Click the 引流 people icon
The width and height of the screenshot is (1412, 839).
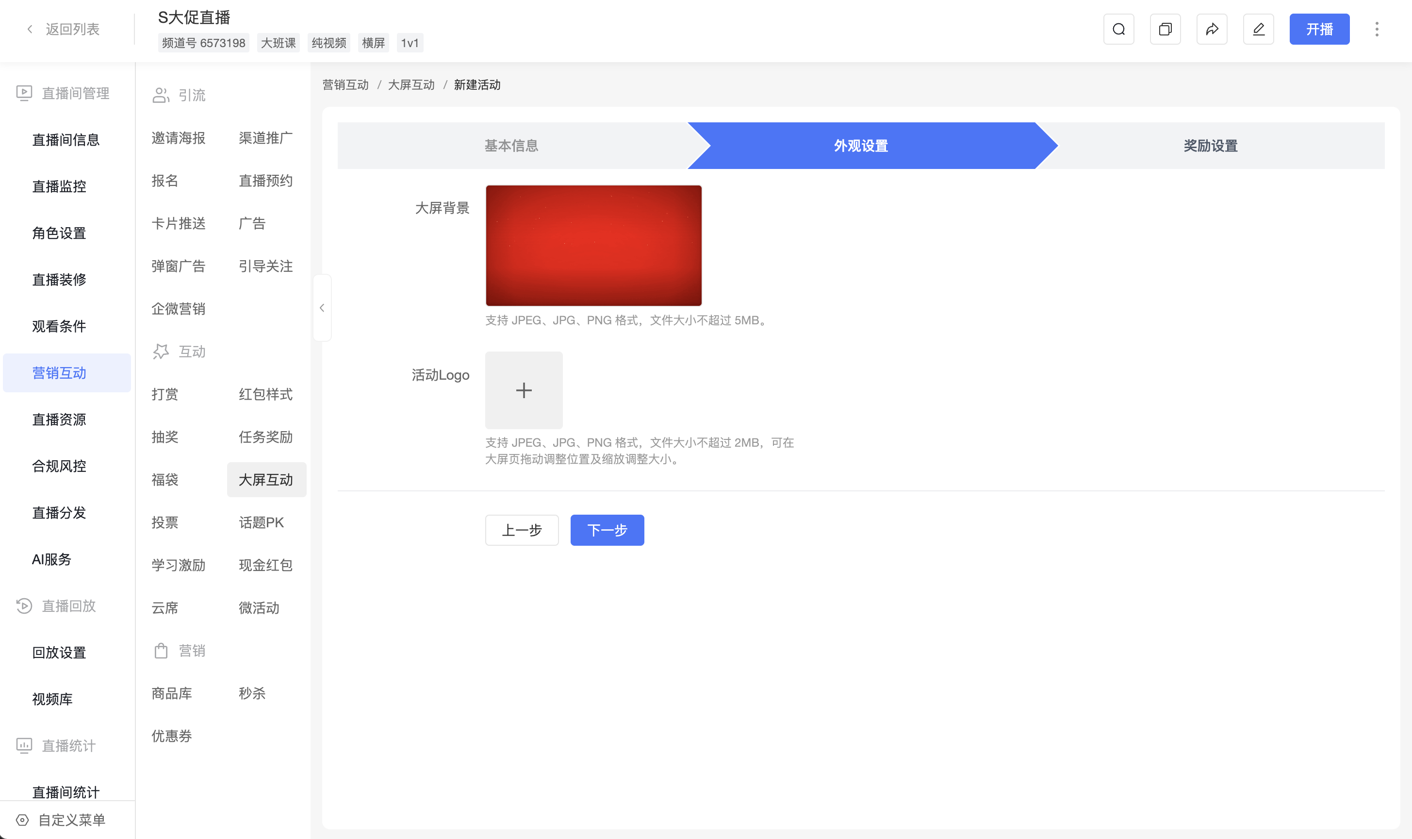click(161, 95)
